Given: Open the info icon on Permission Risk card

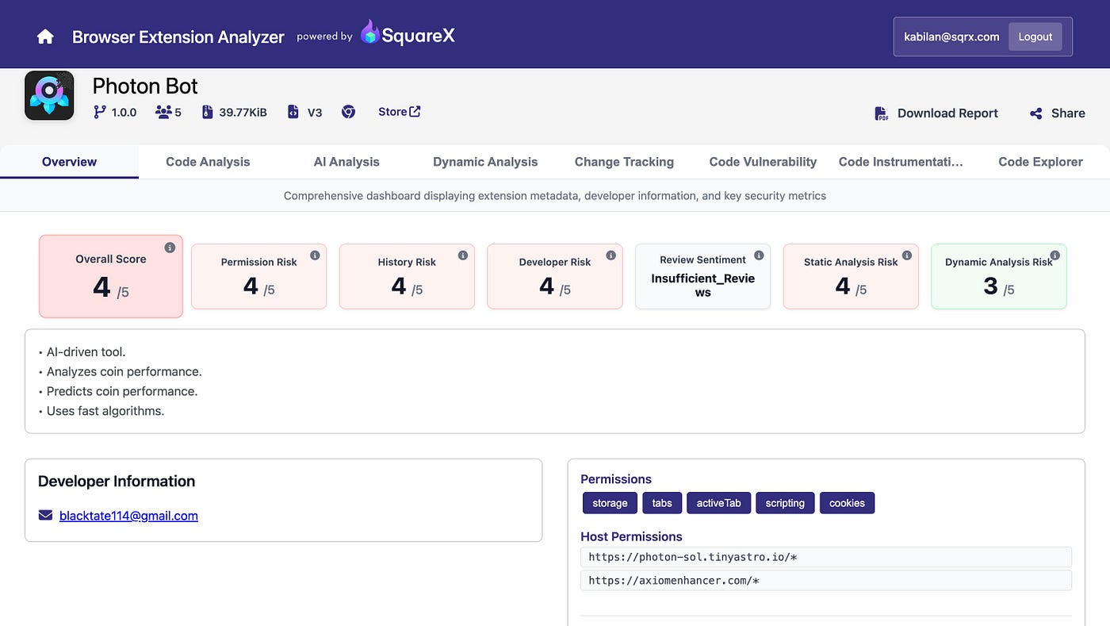Looking at the screenshot, I should [x=315, y=255].
